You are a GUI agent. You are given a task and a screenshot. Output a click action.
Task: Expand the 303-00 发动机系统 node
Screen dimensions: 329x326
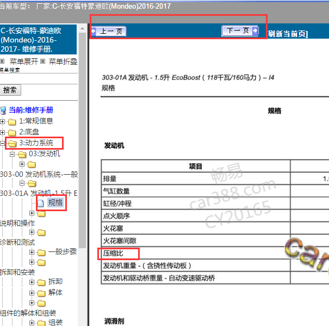point(22,164)
